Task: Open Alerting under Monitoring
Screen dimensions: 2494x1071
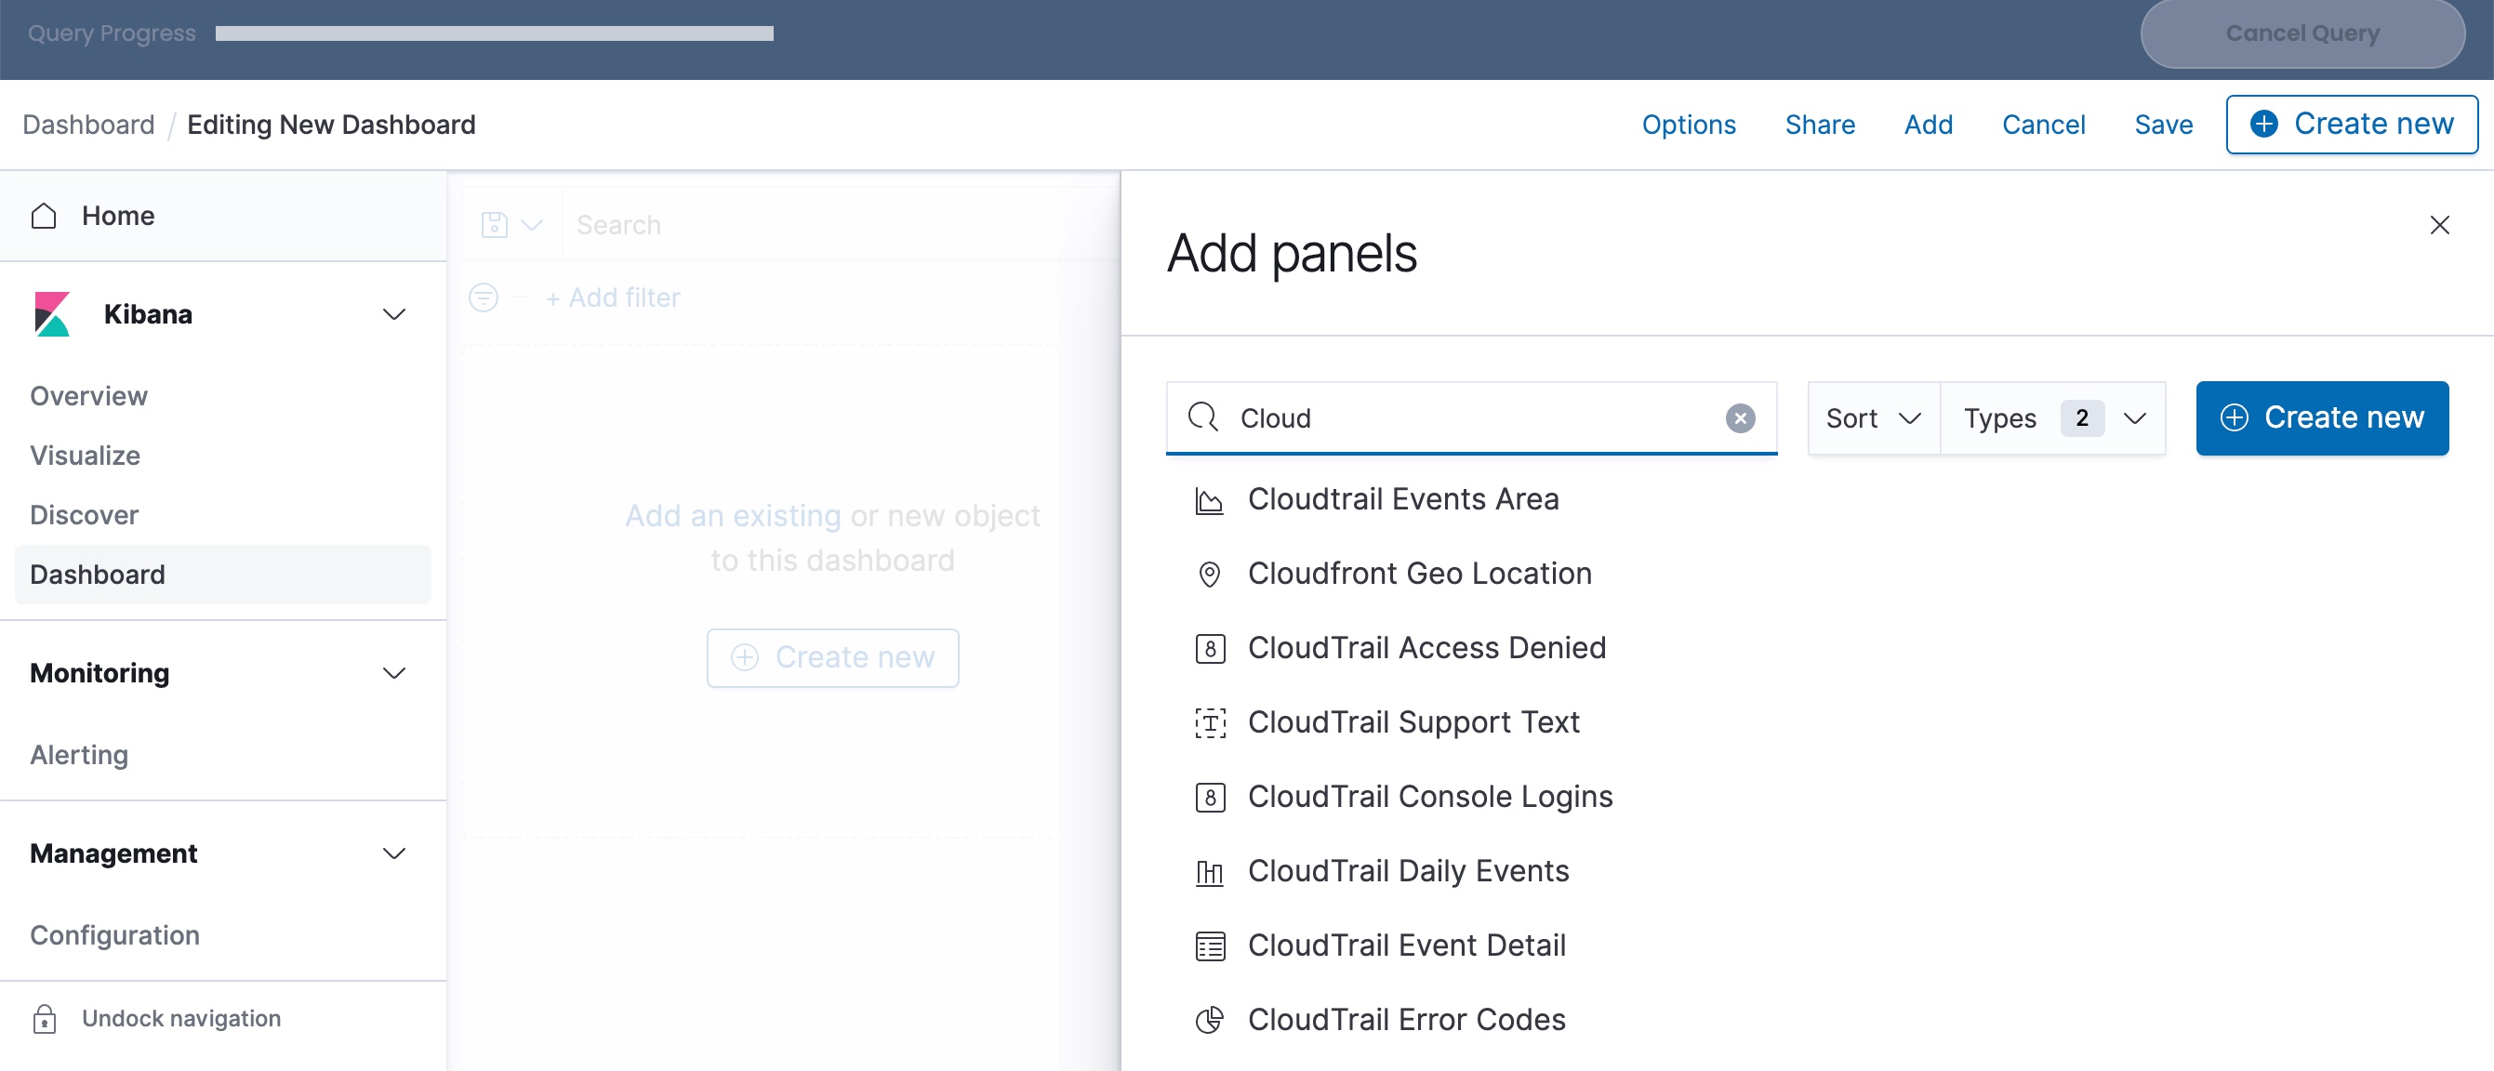Action: click(79, 754)
